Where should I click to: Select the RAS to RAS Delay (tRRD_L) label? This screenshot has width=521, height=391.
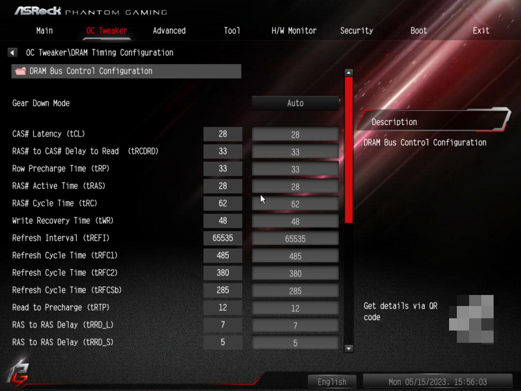click(63, 325)
